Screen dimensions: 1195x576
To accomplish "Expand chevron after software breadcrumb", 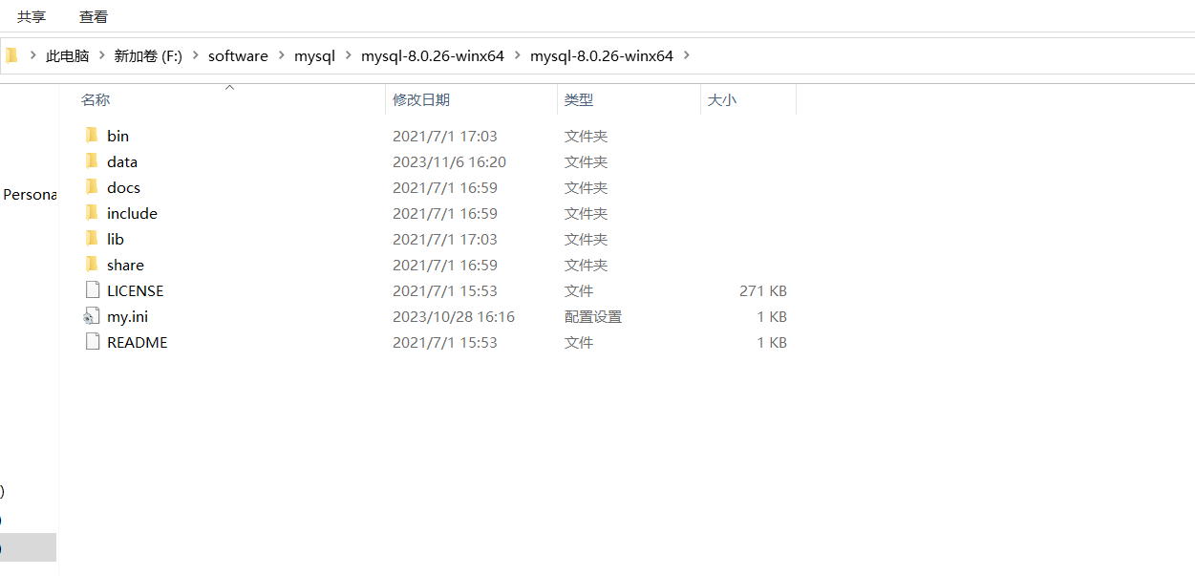I will click(281, 55).
